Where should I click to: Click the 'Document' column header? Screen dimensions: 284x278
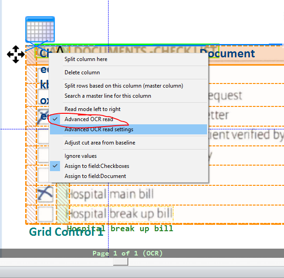pos(227,54)
